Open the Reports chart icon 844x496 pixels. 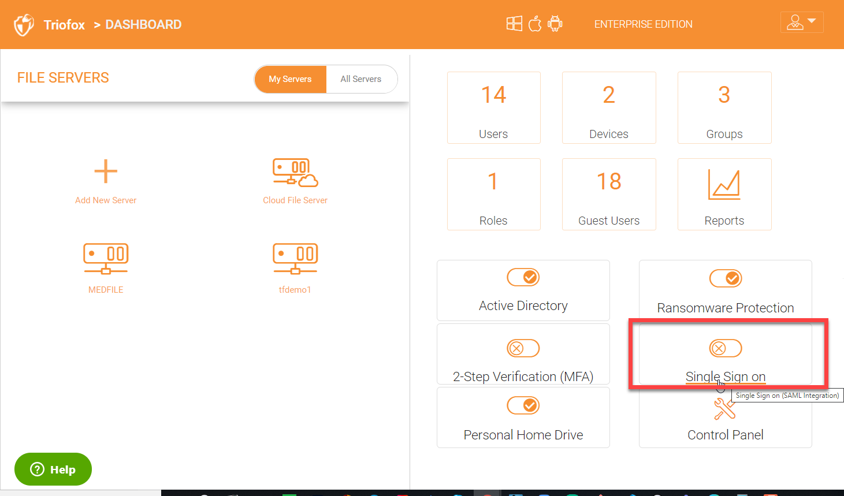coord(724,185)
